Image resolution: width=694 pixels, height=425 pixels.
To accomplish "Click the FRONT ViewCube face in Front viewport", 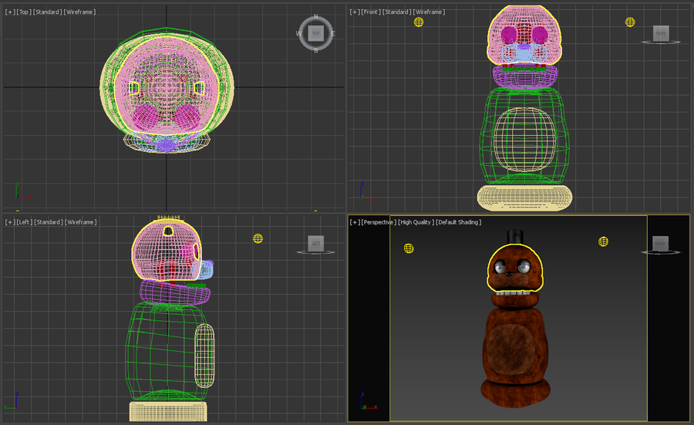I will point(661,33).
